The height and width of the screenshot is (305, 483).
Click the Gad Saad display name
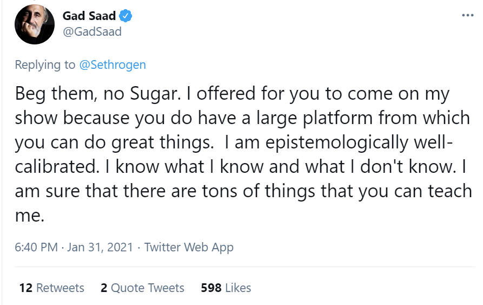pyautogui.click(x=89, y=16)
